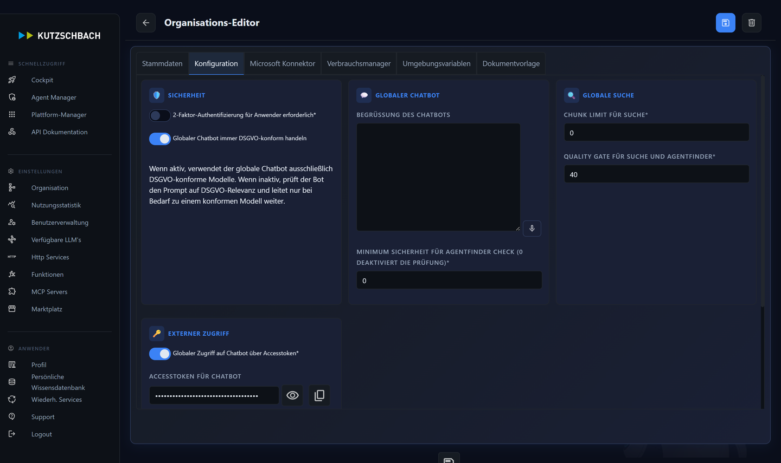Click the Benutzerverwaltung users icon
This screenshot has height=463, width=781.
coord(12,222)
